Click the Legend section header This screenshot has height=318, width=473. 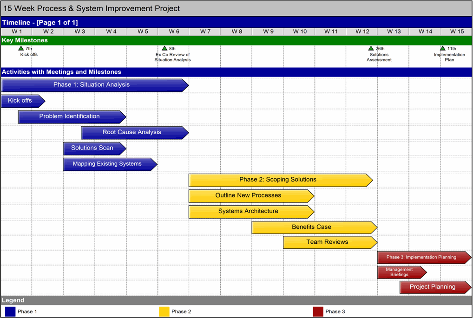pos(236,300)
